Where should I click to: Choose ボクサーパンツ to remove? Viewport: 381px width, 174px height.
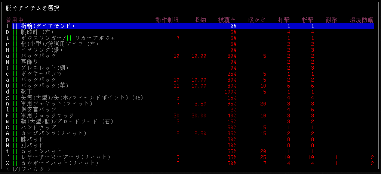pyautogui.click(x=42, y=74)
